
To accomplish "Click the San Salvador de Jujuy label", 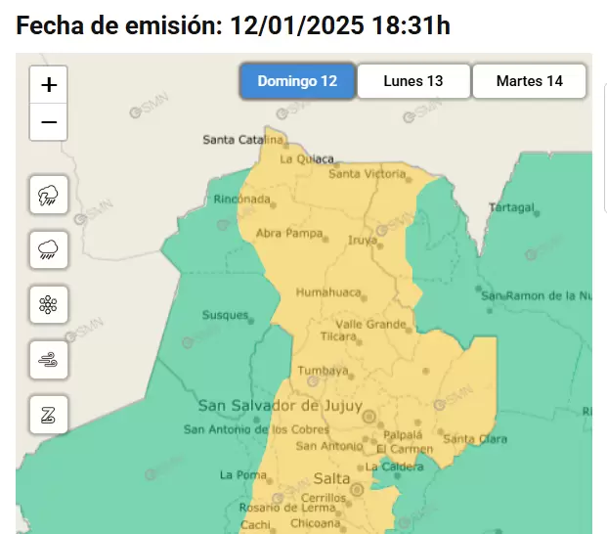I will [281, 406].
